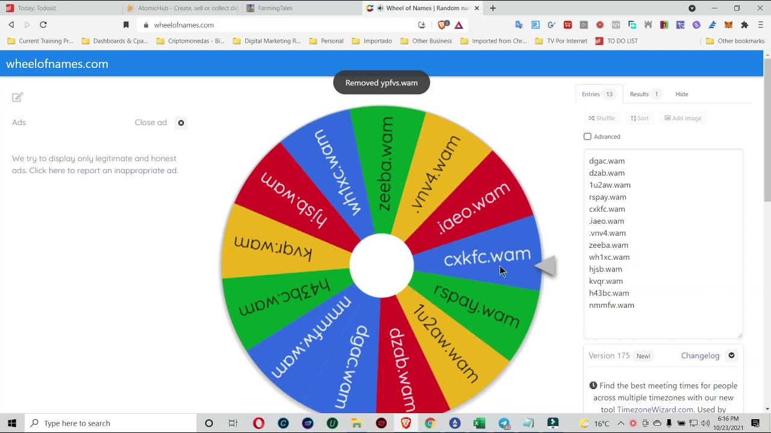Click inside the entries text box
The width and height of the screenshot is (771, 433).
(663, 244)
